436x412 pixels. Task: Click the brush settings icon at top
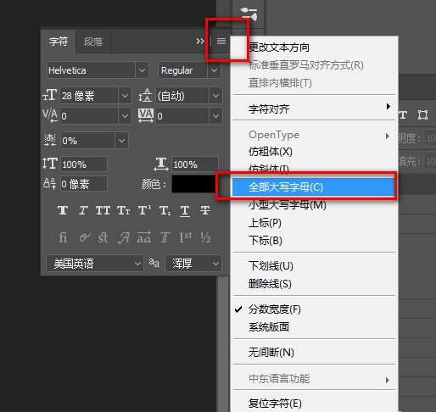coord(249,14)
